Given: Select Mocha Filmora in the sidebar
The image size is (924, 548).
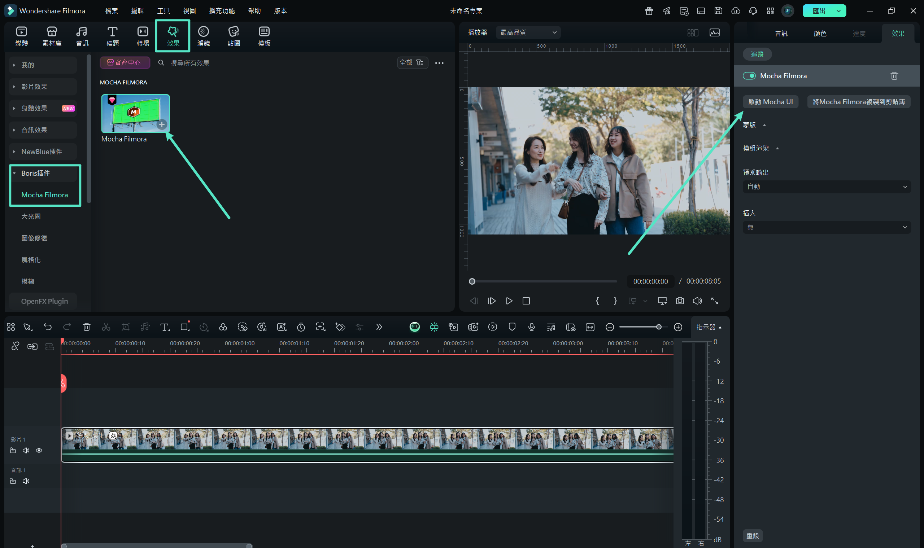Looking at the screenshot, I should [x=45, y=194].
